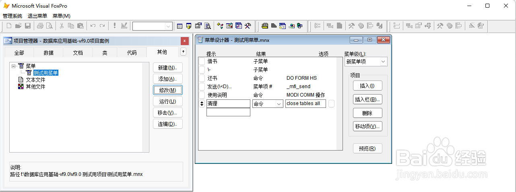The image size is (516, 192).
Task: Switch to the 数据 tab
Action: [48, 53]
